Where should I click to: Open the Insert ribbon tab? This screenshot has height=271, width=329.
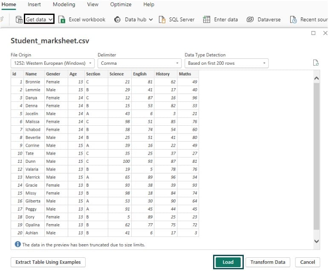pos(34,4)
